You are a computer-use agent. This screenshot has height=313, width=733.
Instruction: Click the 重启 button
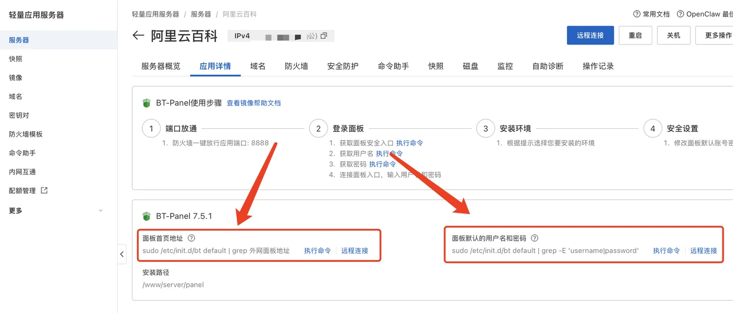pos(635,36)
